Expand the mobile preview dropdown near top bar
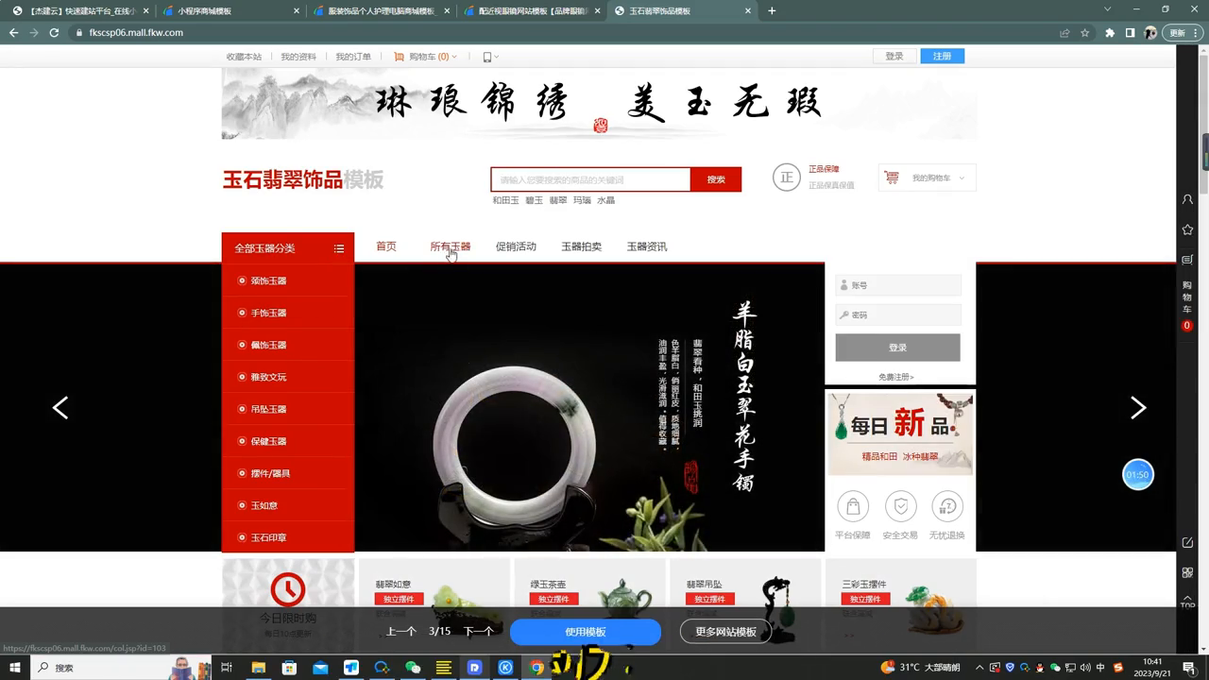This screenshot has height=680, width=1209. pyautogui.click(x=491, y=56)
